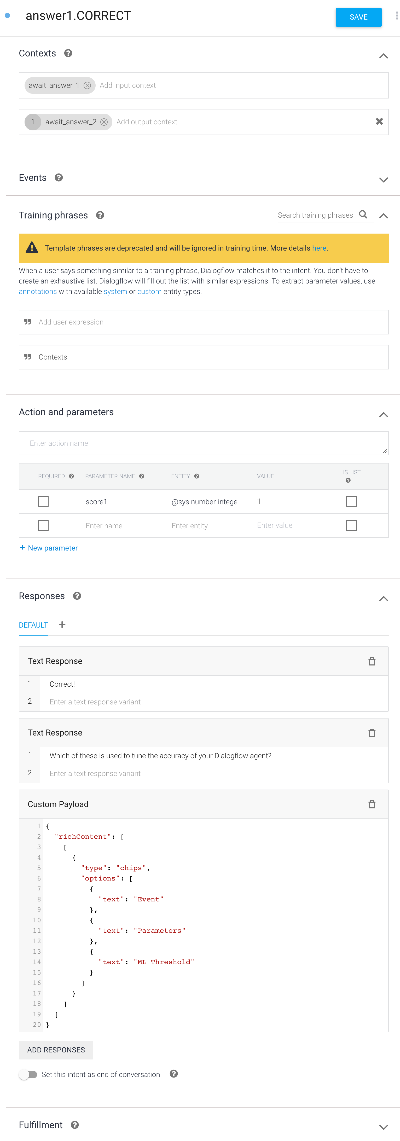Collapse the Training phrases section
The width and height of the screenshot is (400, 1141).
(384, 216)
